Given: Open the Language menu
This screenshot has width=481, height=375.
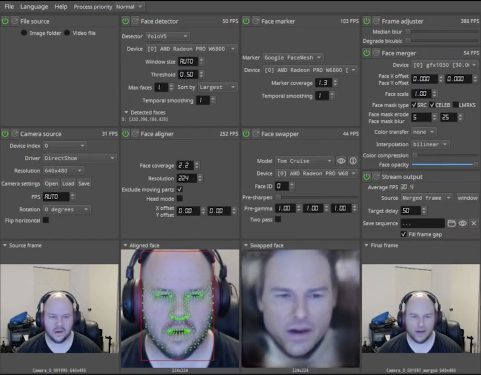Looking at the screenshot, I should pyautogui.click(x=34, y=7).
